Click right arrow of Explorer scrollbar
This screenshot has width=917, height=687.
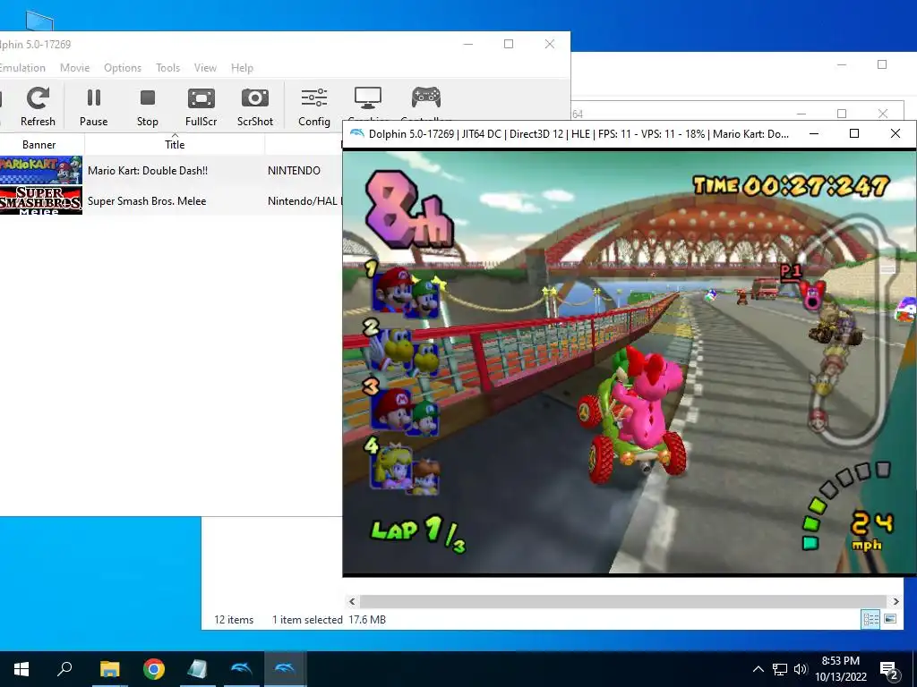coord(896,601)
